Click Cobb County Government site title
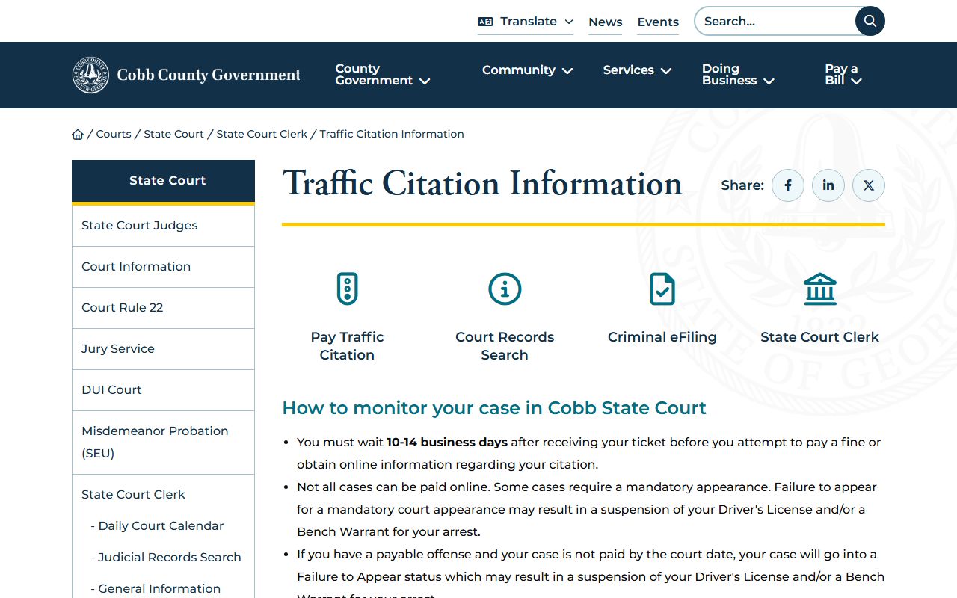 (209, 75)
